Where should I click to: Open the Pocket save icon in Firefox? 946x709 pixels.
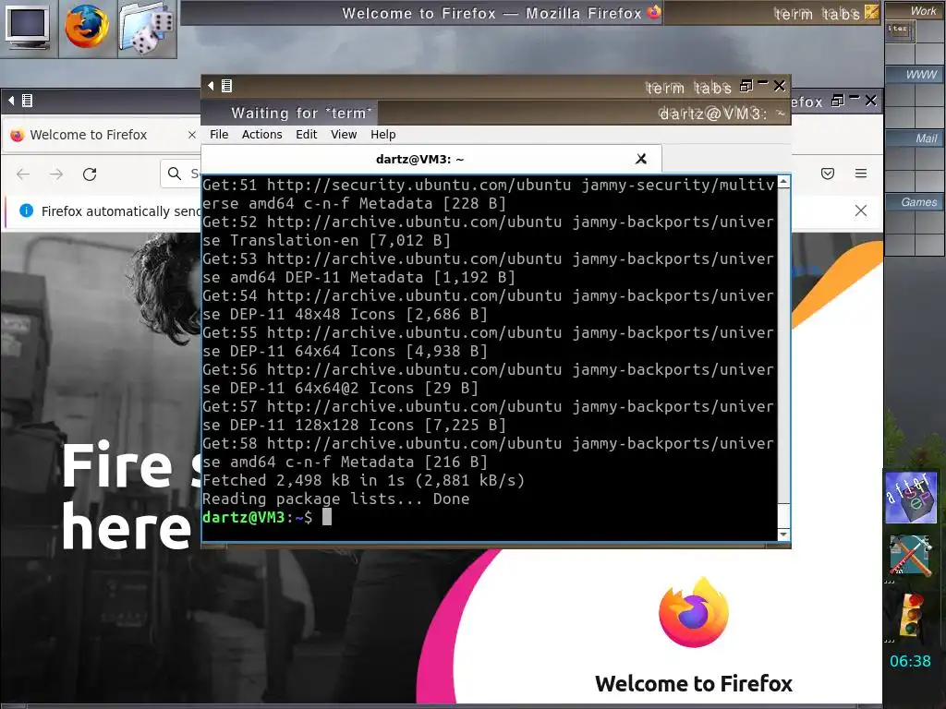click(828, 174)
